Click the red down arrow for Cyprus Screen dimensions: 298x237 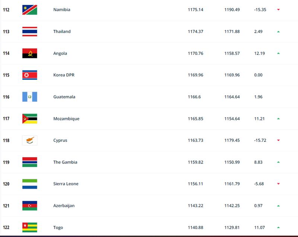click(x=278, y=140)
